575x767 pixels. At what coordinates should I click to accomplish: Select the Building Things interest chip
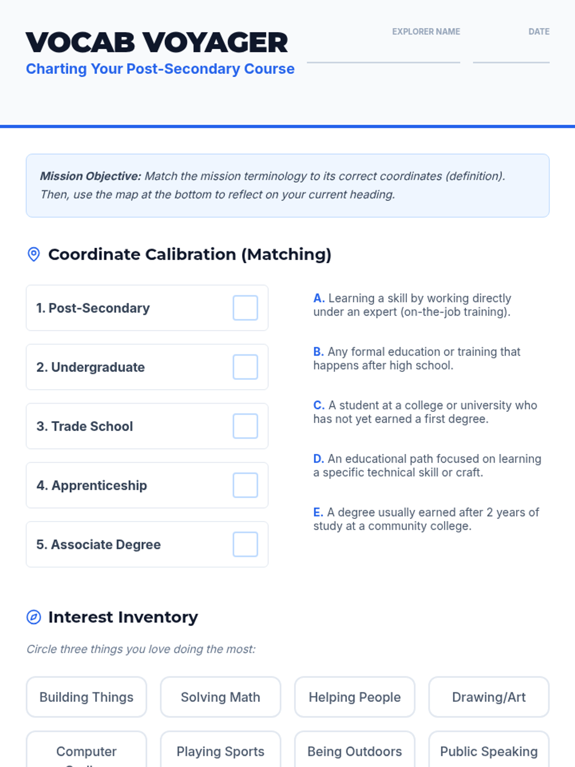[86, 697]
